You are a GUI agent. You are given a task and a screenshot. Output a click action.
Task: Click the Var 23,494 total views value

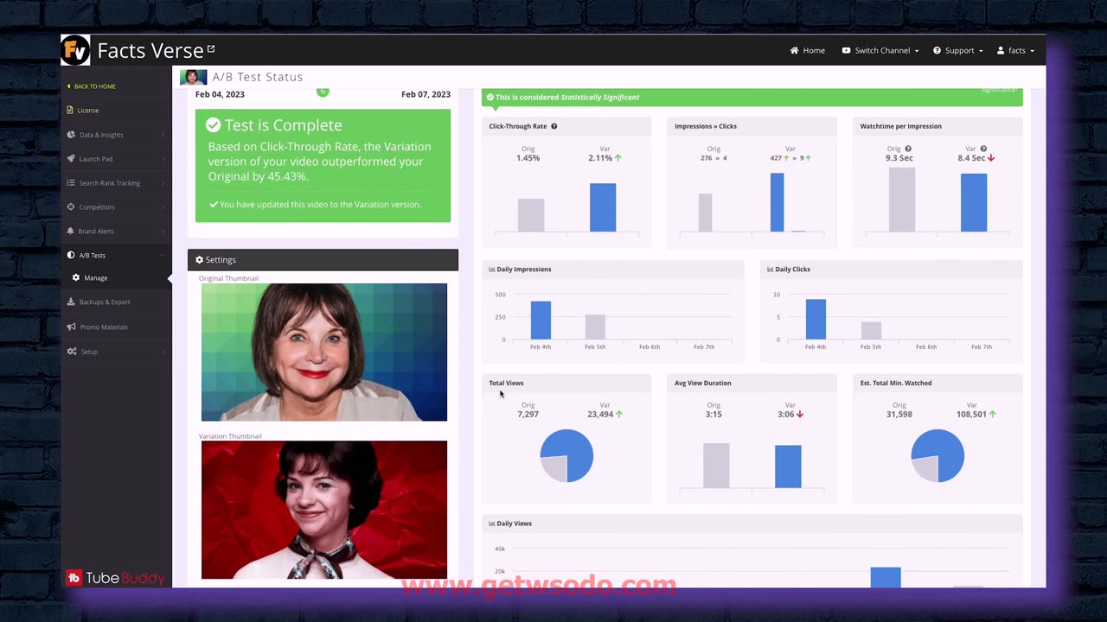pyautogui.click(x=600, y=414)
